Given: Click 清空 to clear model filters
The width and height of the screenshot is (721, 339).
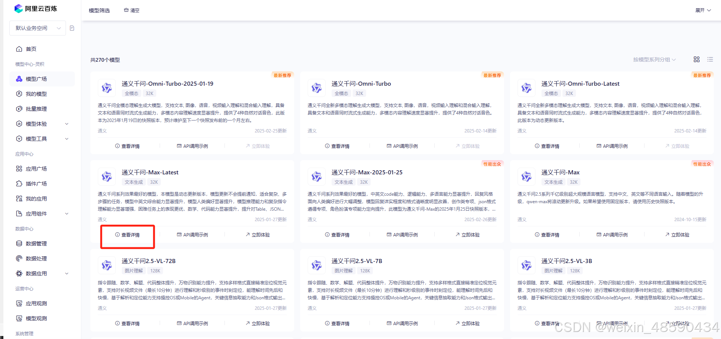Looking at the screenshot, I should point(132,10).
